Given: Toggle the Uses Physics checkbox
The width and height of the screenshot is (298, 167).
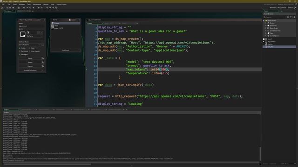Looking at the screenshot, I should (29, 51).
